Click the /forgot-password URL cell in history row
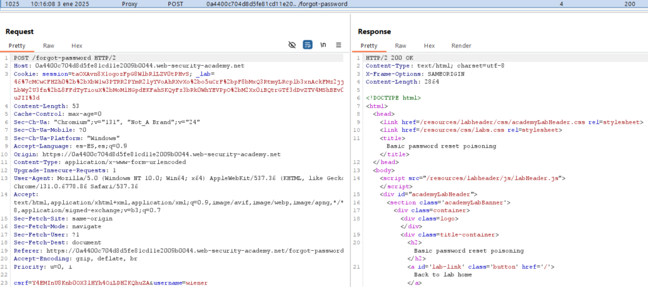The image size is (648, 287). pos(323,4)
